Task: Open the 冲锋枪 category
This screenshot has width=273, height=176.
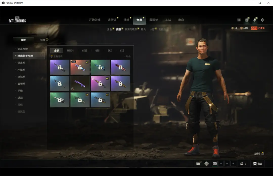Action: tap(21, 70)
